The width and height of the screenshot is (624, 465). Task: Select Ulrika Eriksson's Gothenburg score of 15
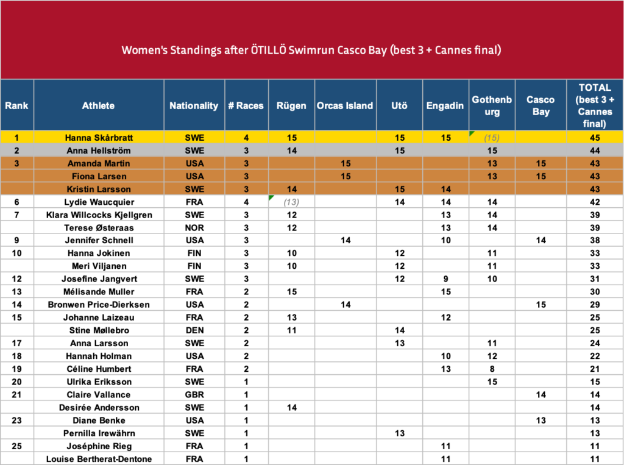point(492,382)
